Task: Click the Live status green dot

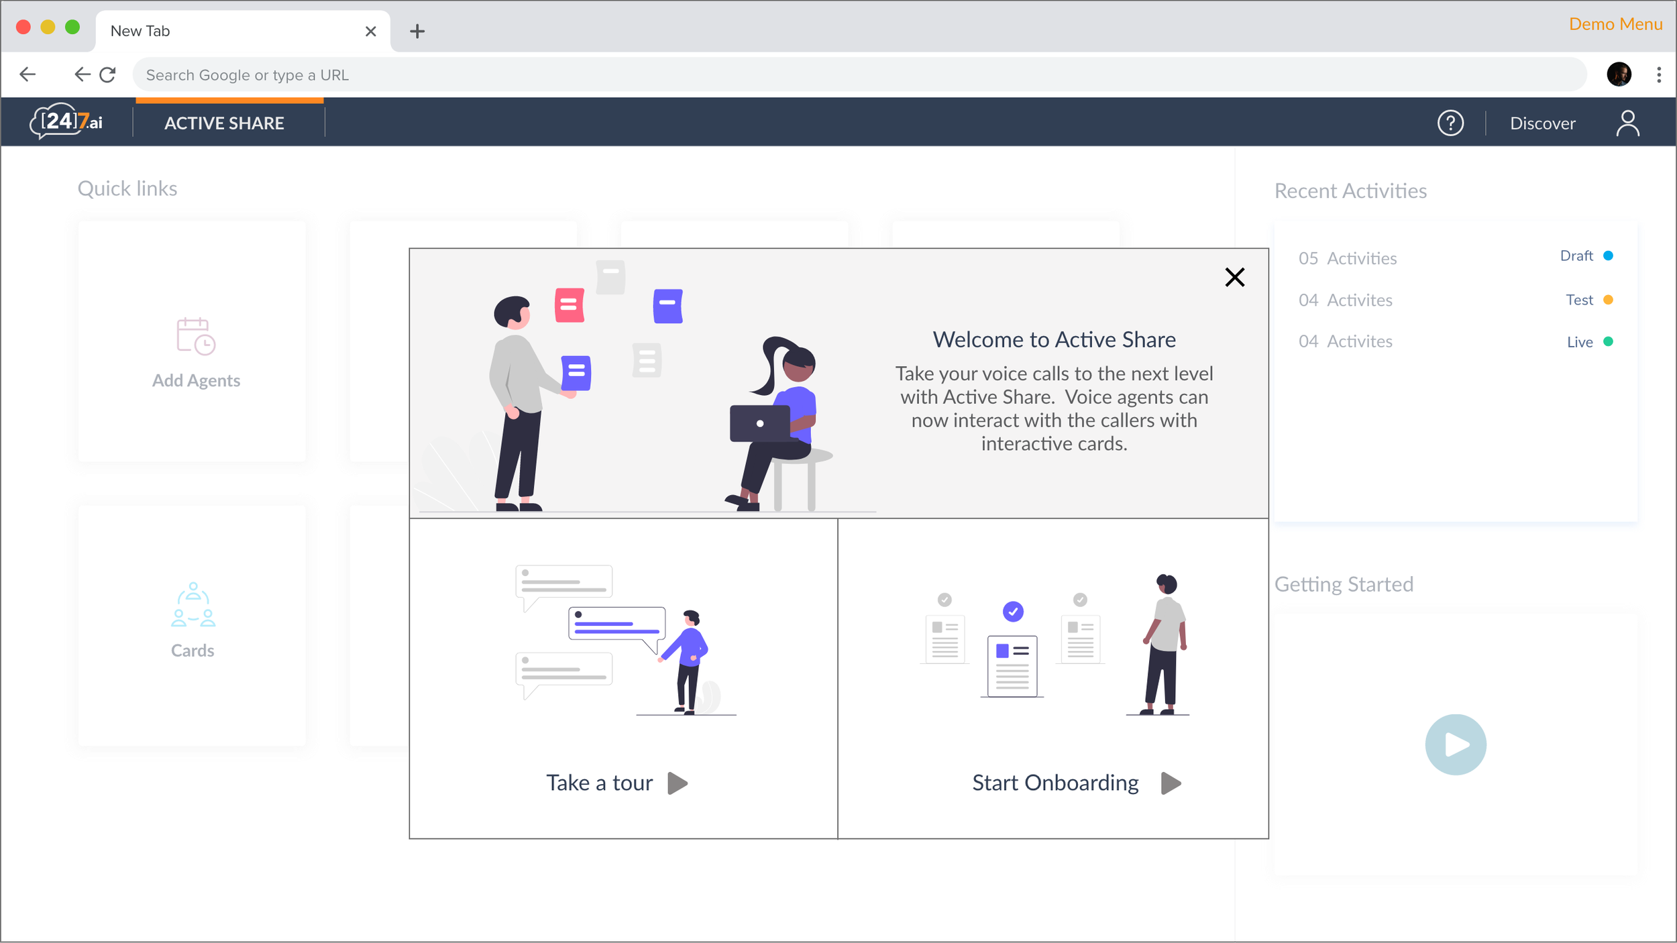Action: click(1608, 342)
